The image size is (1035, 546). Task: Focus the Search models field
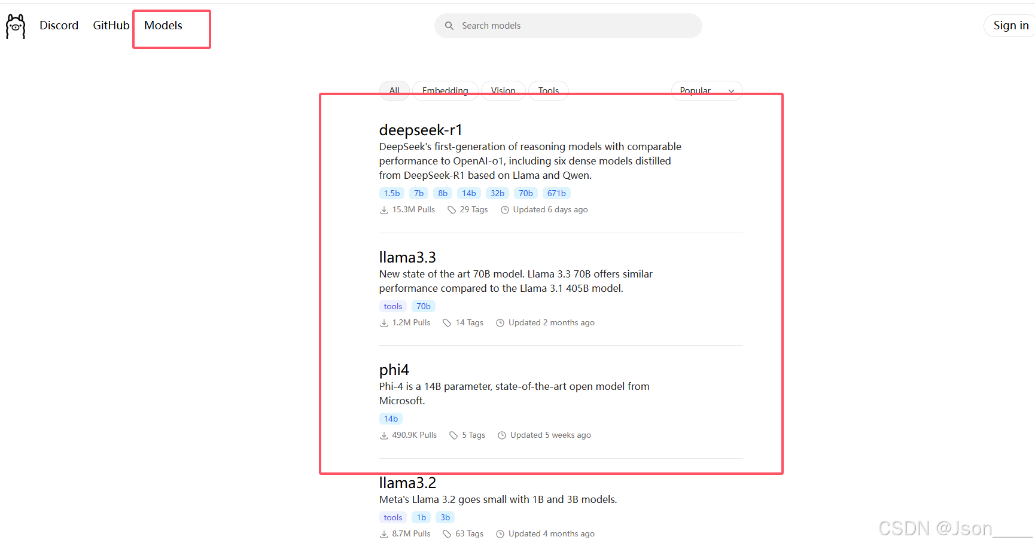pos(568,26)
